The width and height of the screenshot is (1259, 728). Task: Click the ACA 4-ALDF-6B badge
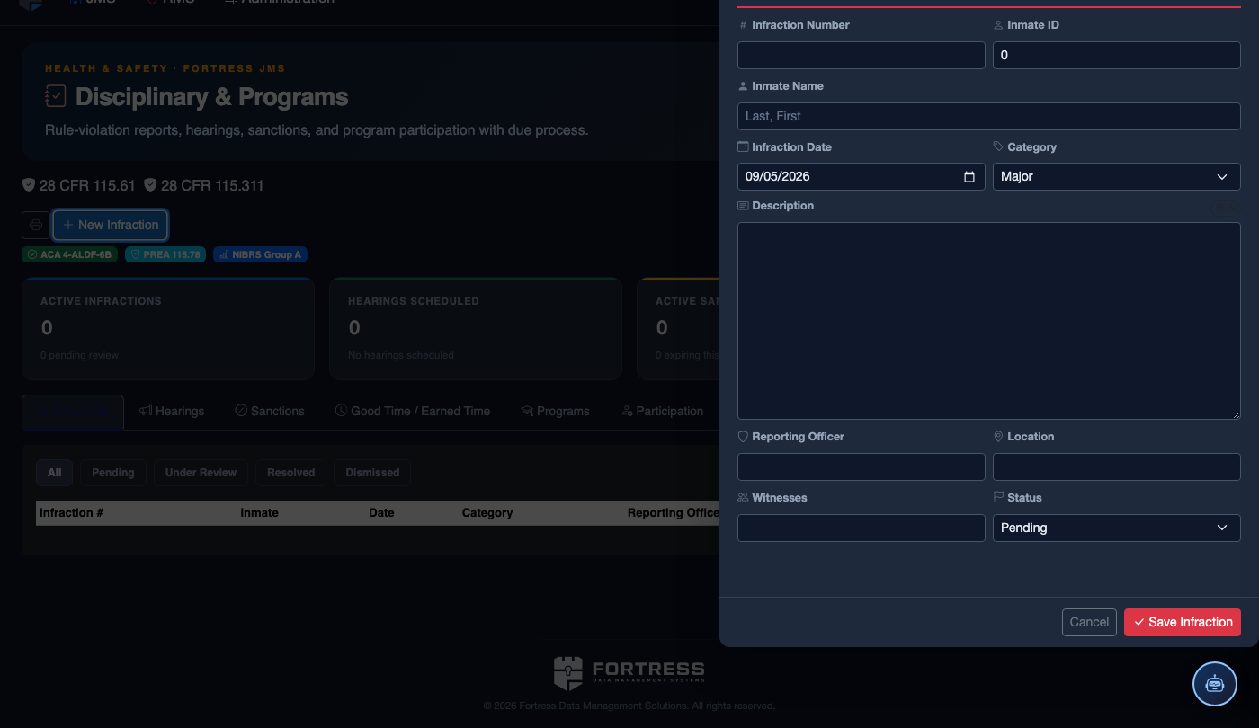pyautogui.click(x=69, y=254)
